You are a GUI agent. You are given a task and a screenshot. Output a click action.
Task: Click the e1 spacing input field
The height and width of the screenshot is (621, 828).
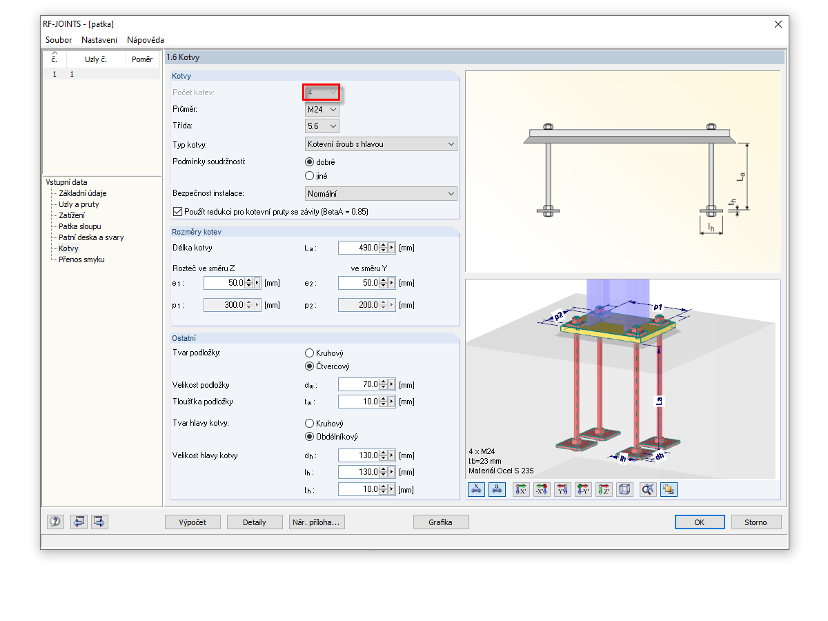click(x=225, y=283)
